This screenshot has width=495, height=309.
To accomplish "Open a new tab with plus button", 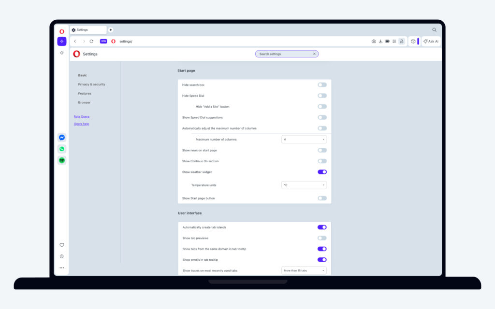I will 111,30.
